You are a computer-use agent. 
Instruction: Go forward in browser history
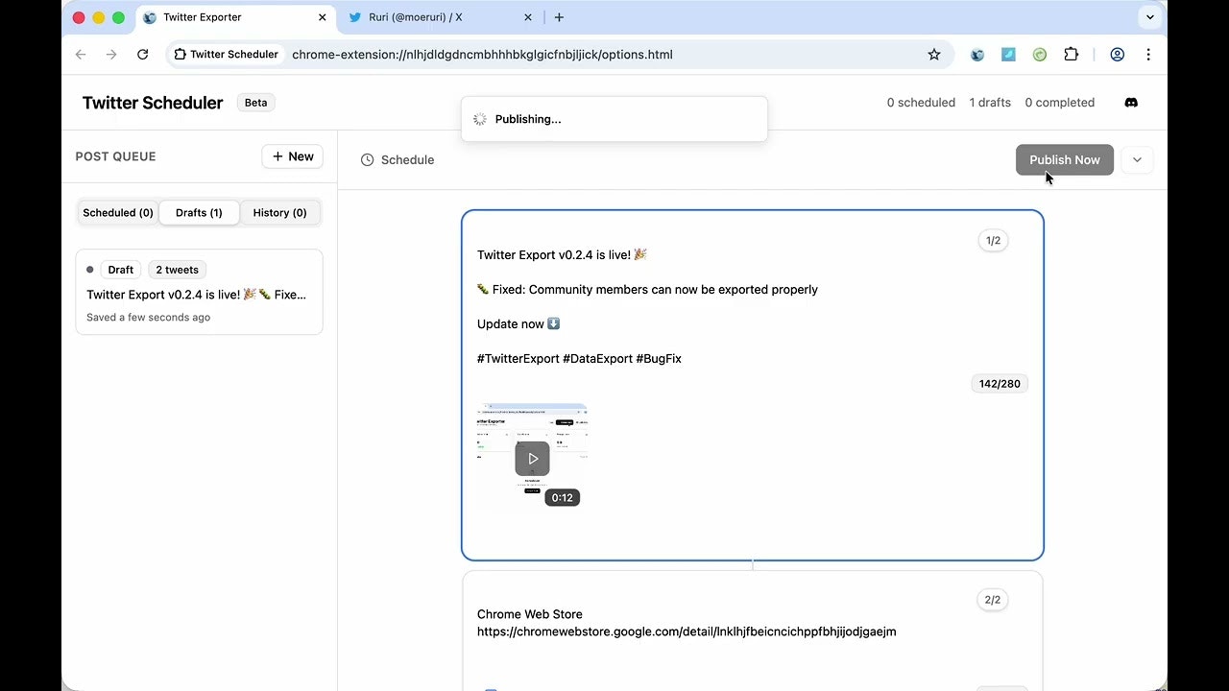pos(111,55)
